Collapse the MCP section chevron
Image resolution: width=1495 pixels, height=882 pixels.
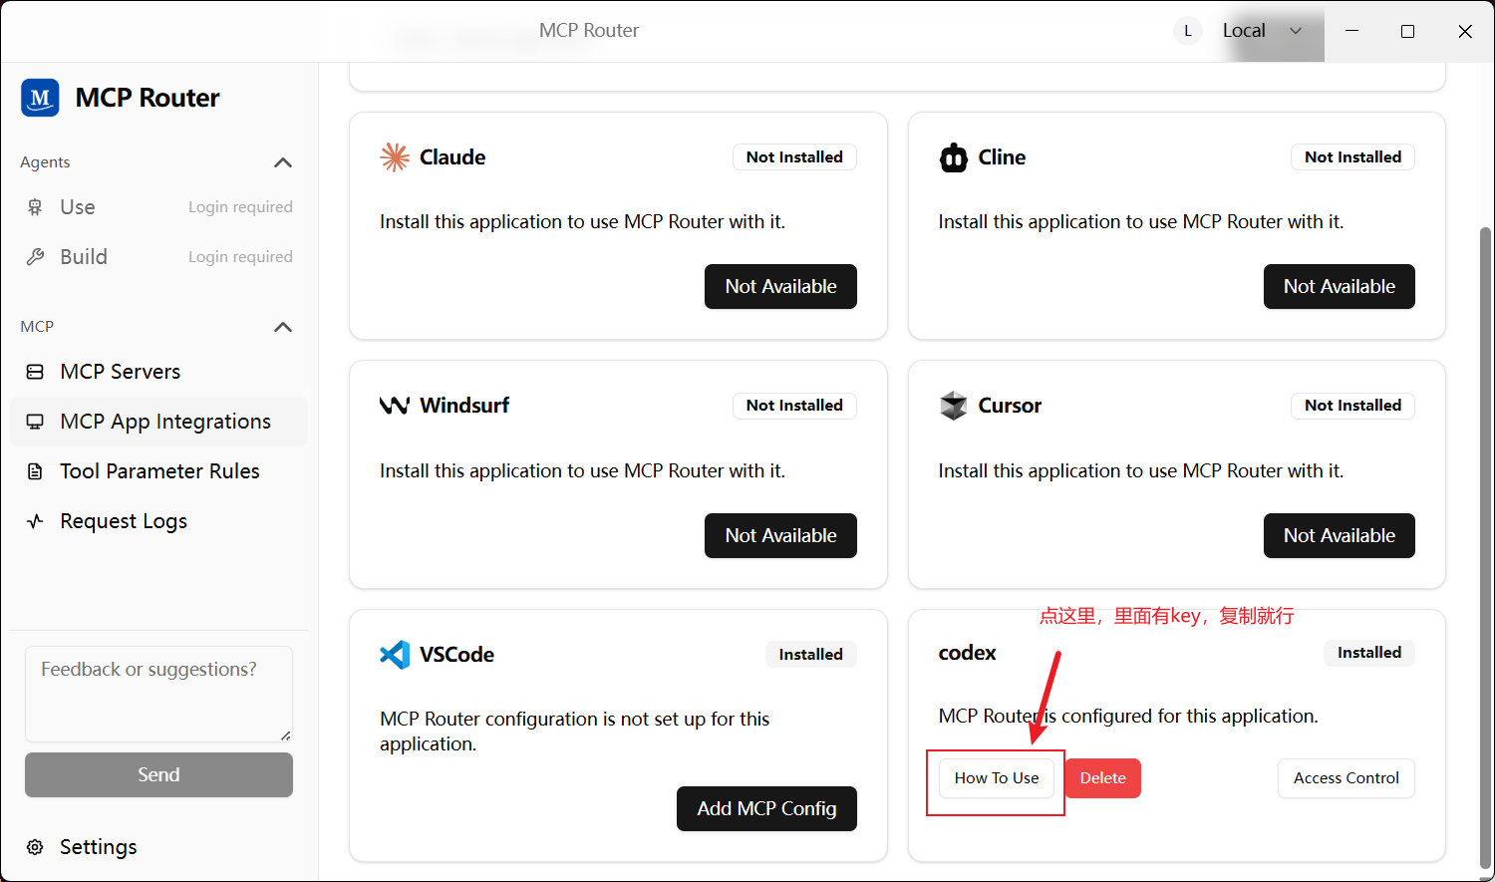click(283, 327)
